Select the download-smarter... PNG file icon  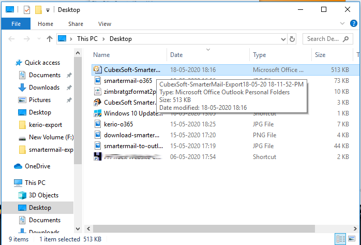97,135
